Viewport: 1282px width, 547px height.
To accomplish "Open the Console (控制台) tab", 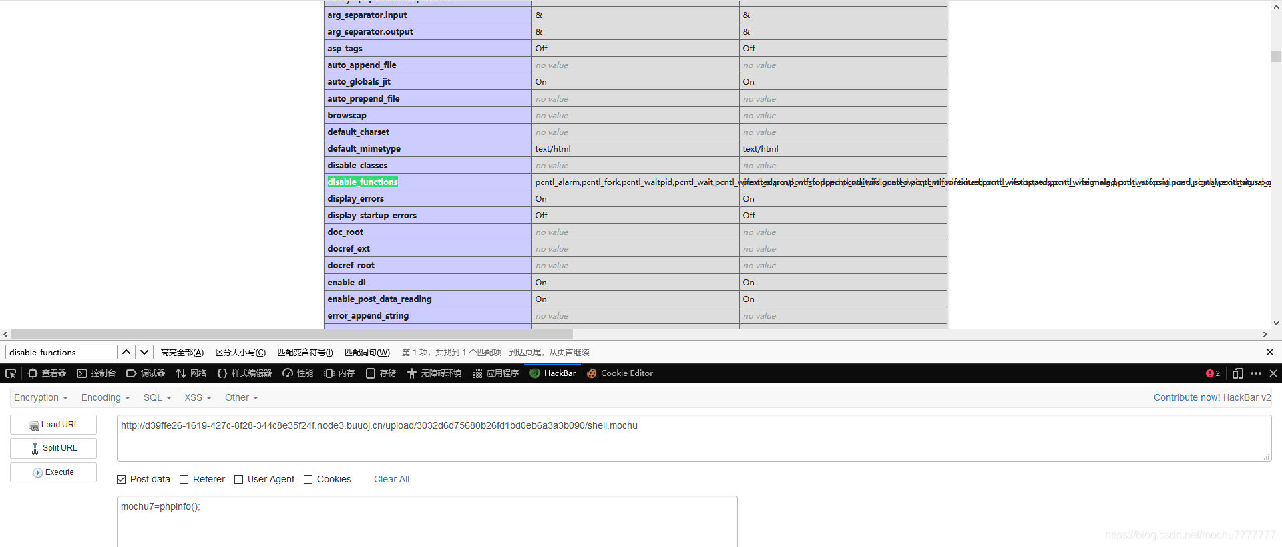I will pos(96,373).
